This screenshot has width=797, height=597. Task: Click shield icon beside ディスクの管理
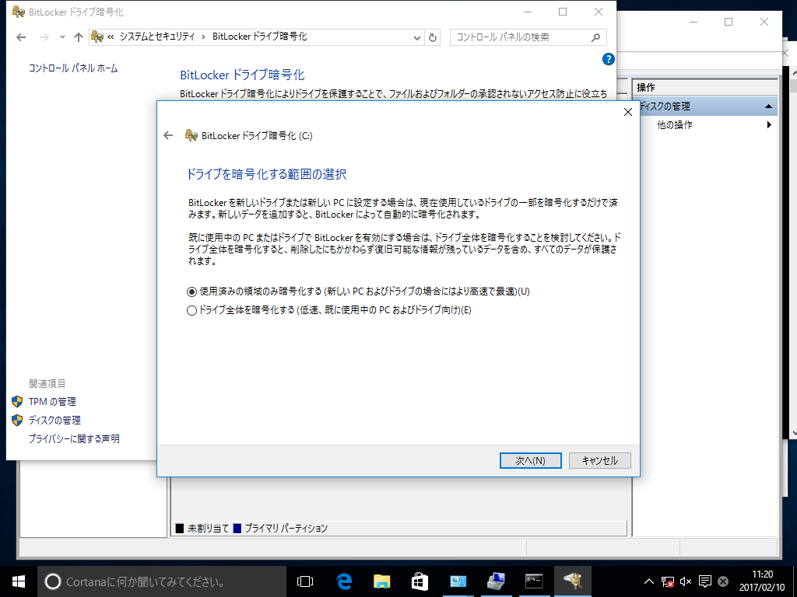point(17,420)
